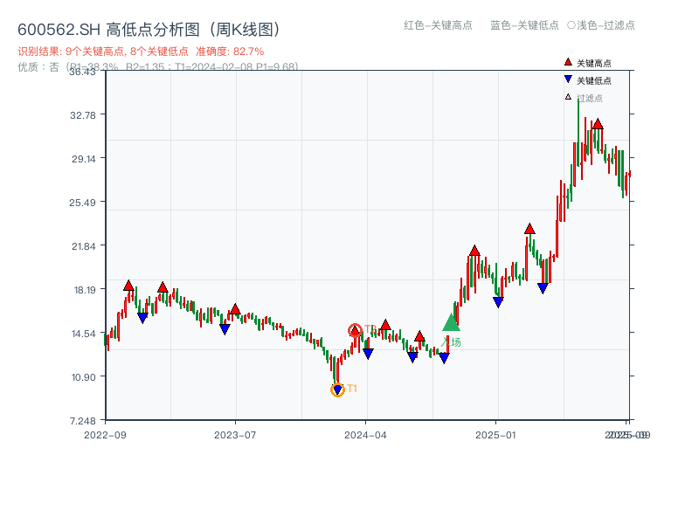Select the orange circled T1 low marker
Image resolution: width=699 pixels, height=524 pixels.
click(337, 389)
